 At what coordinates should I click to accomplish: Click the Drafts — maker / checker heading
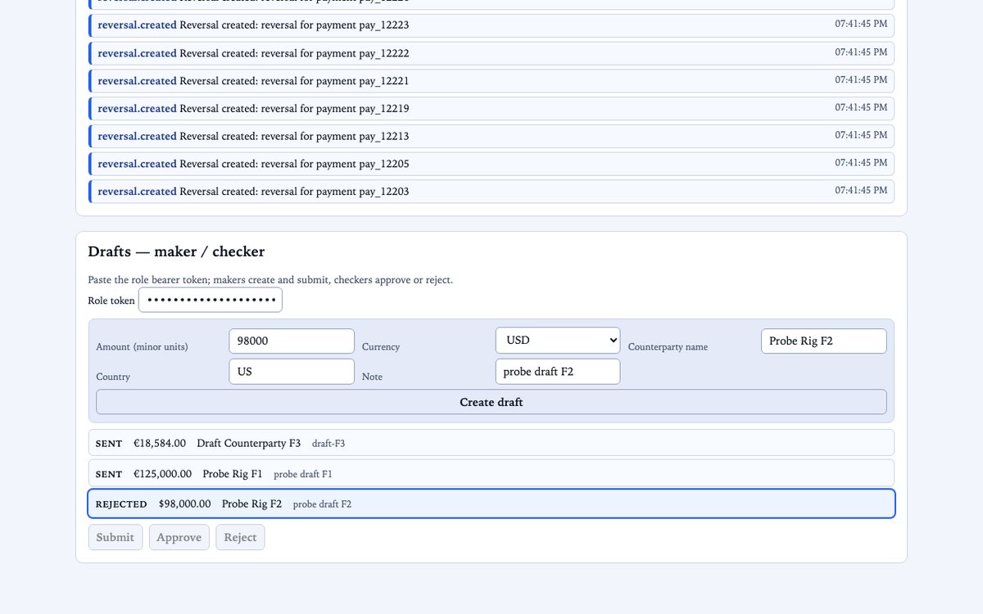click(x=176, y=252)
